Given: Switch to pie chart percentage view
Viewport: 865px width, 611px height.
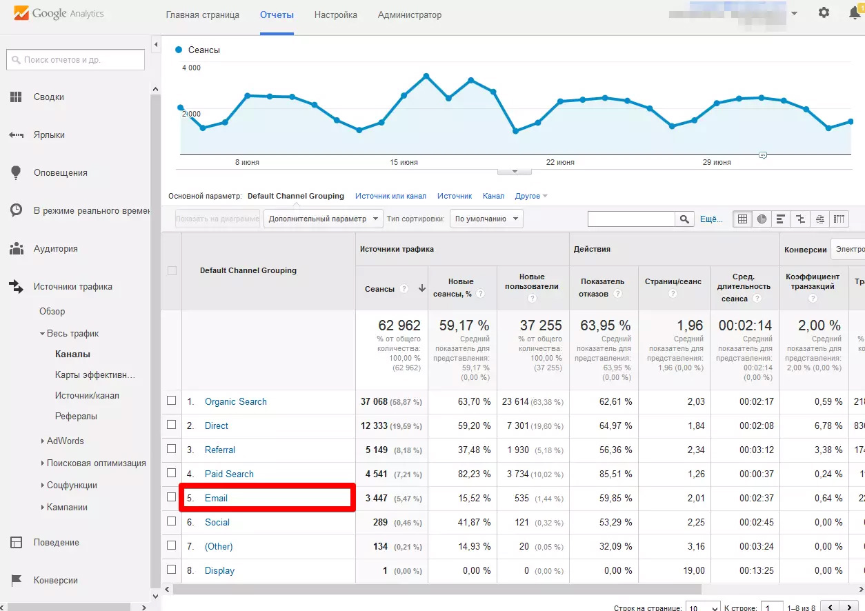Looking at the screenshot, I should pos(762,219).
